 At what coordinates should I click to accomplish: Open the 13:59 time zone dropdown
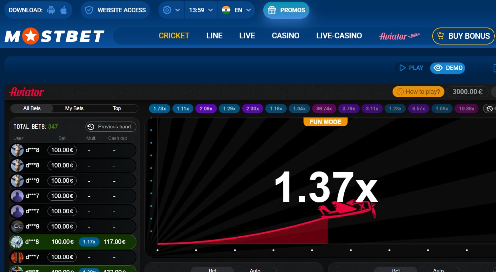(201, 10)
